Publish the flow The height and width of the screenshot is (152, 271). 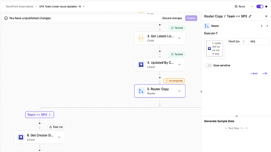pos(191,18)
